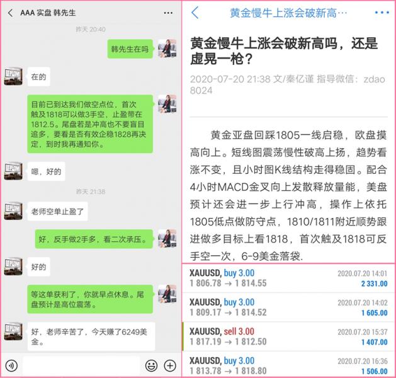Image resolution: width=396 pixels, height=378 pixels.
Task: Select the 等这单获利了 message bubble
Action: pos(90,299)
